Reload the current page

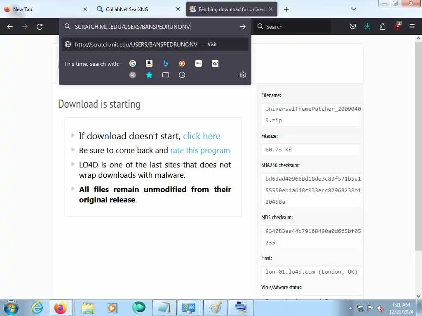[x=40, y=27]
